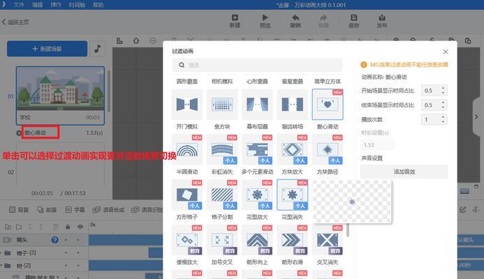This screenshot has height=279, width=484.
Task: Select the 垒方块 transition icon
Action: 222,104
